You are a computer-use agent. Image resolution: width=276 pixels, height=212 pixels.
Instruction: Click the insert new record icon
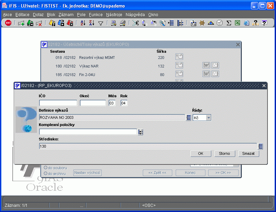coord(21,23)
